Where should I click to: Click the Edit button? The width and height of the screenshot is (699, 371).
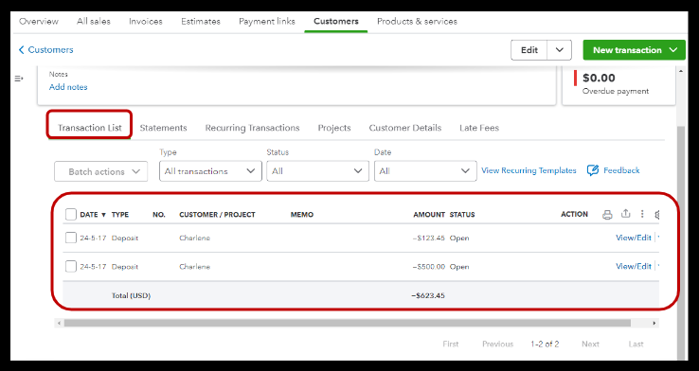(x=529, y=50)
